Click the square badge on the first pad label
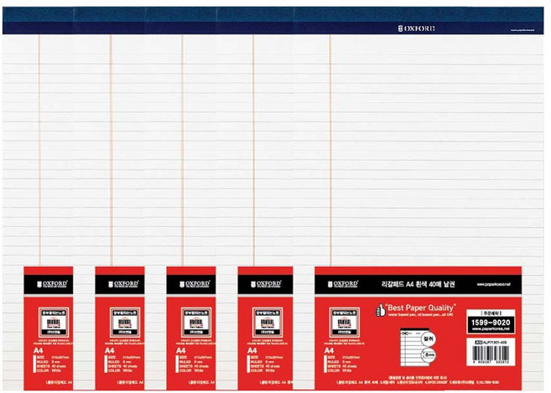 coord(54,323)
